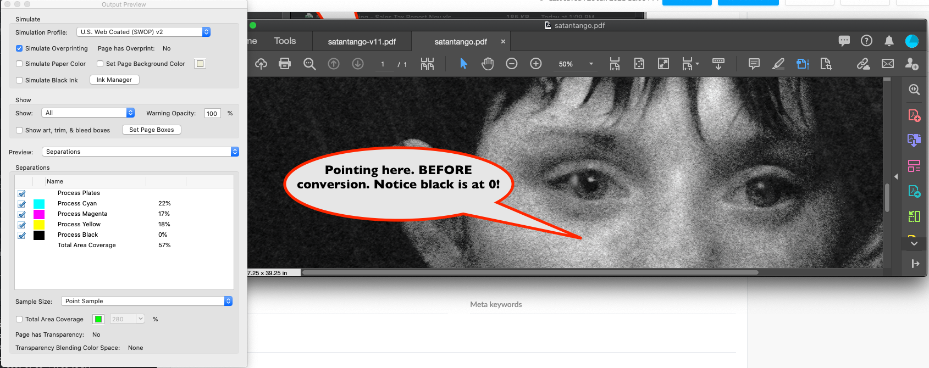The width and height of the screenshot is (929, 368).
Task: Open the Simulation Profile dropdown
Action: point(143,32)
